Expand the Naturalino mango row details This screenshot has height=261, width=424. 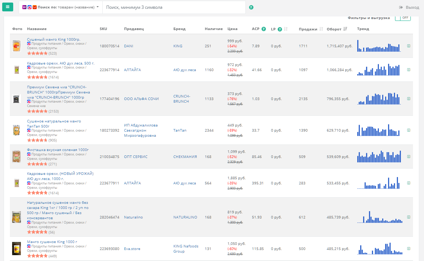[409, 217]
